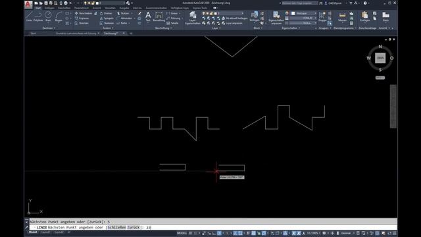Screen dimensions: 421x237
Task: Click Eigenschaften anpassen match properties
Action: click(x=276, y=18)
